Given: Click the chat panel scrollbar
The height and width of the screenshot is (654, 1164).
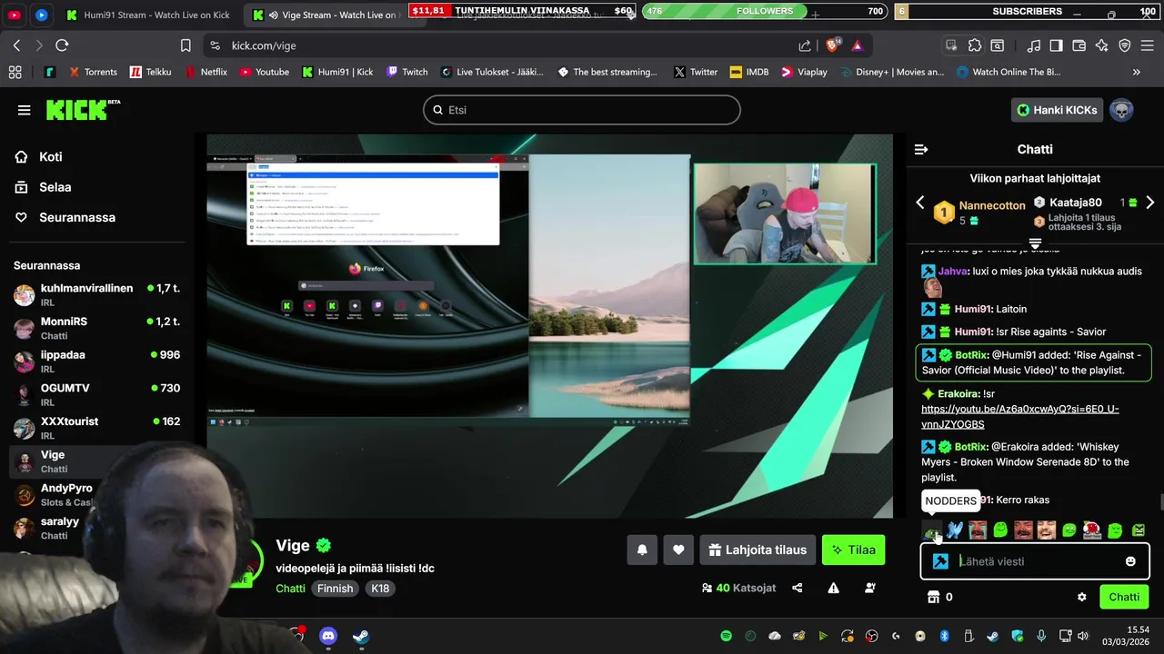Looking at the screenshot, I should [x=1160, y=503].
